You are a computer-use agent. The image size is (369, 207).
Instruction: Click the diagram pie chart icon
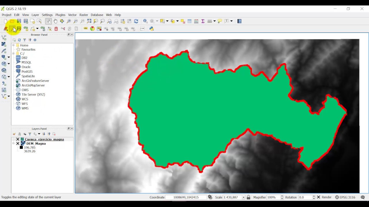coord(92,29)
